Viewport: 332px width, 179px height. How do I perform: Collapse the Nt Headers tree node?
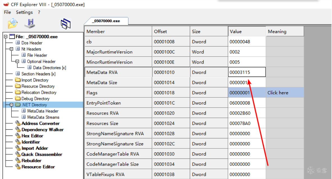(x=11, y=49)
